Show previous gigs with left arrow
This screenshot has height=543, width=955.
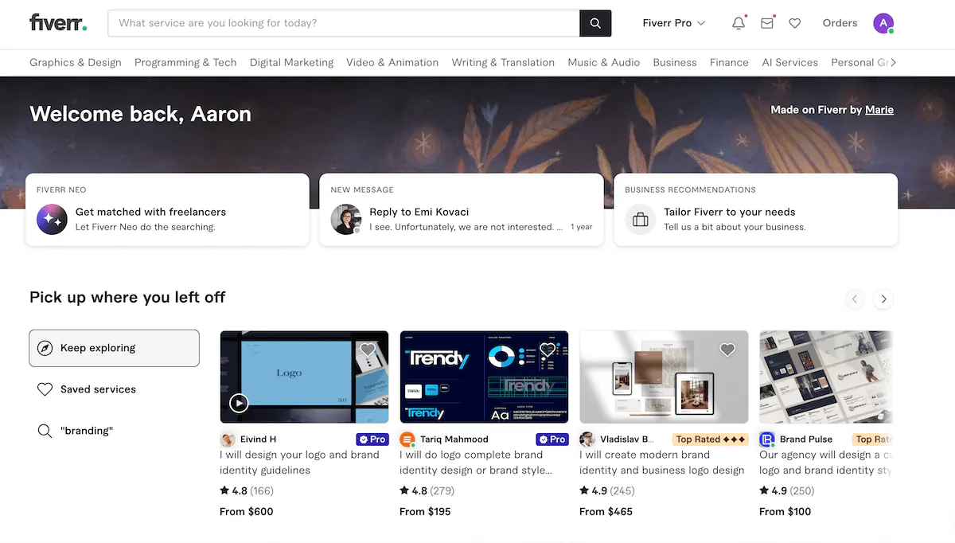tap(855, 299)
